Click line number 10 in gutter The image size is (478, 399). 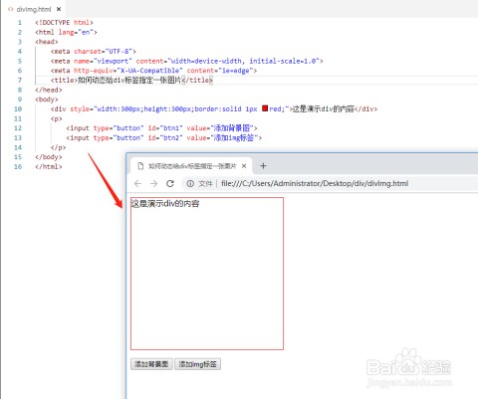[18, 108]
